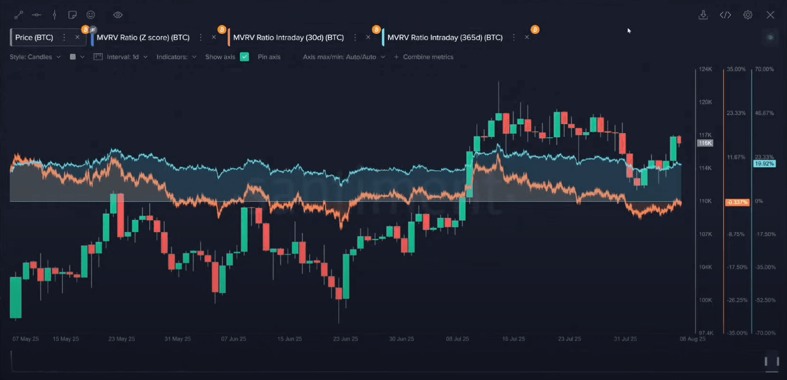Select the MVRV Ratio Intraday (30d) tab

(288, 37)
